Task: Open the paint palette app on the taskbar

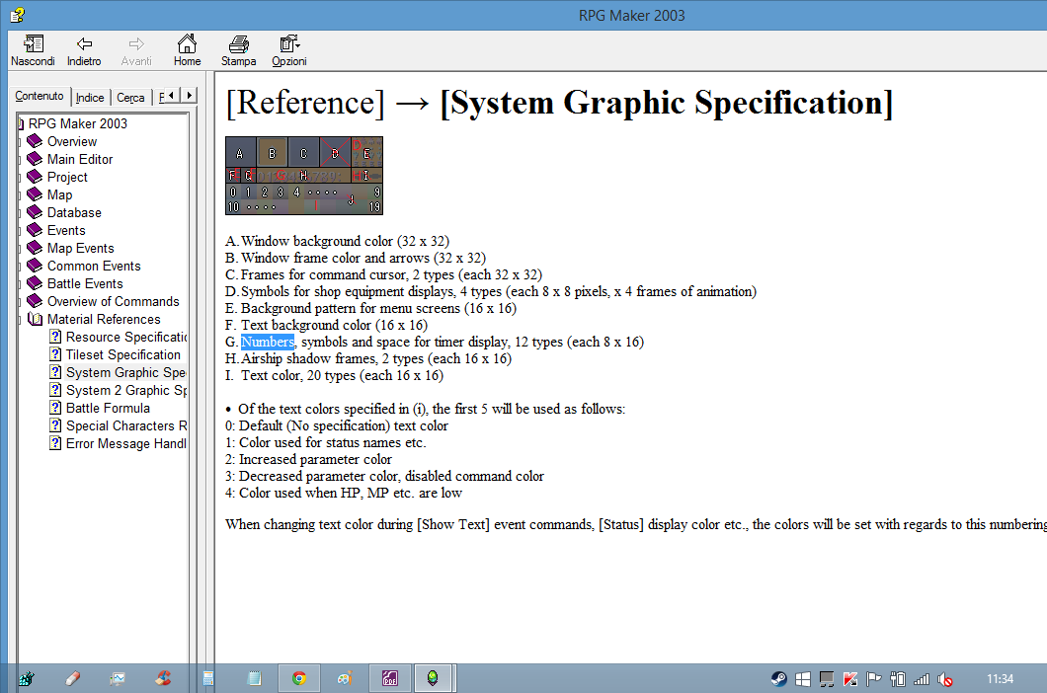Action: click(345, 678)
